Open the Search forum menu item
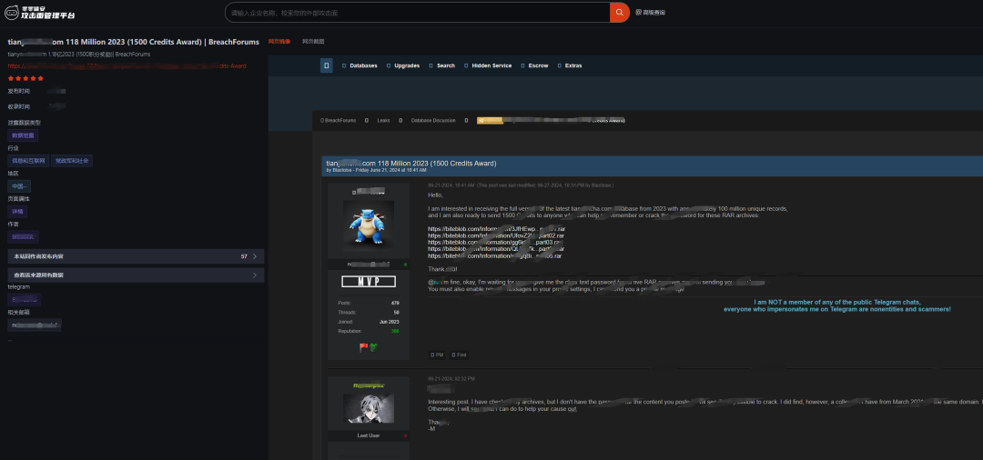 point(442,65)
